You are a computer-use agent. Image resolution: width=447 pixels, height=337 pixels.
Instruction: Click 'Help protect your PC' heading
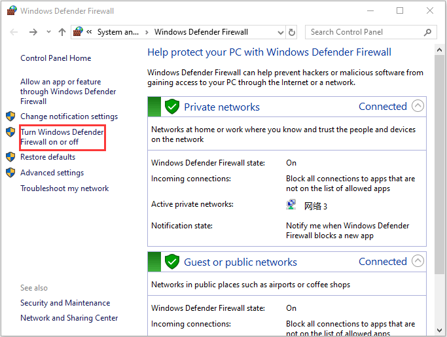270,52
